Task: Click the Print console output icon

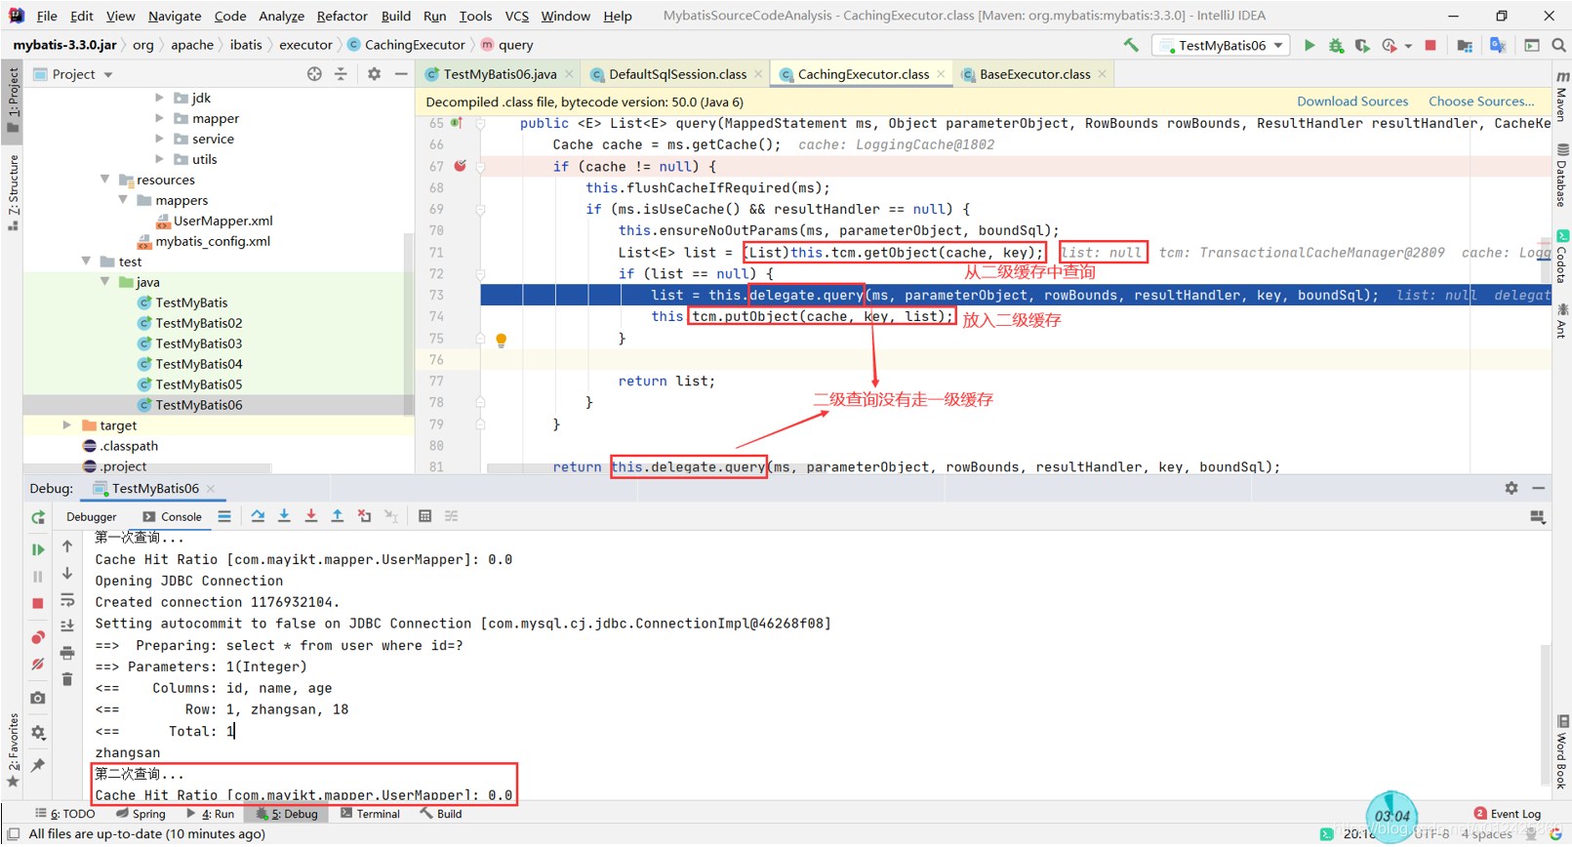Action: click(x=67, y=652)
